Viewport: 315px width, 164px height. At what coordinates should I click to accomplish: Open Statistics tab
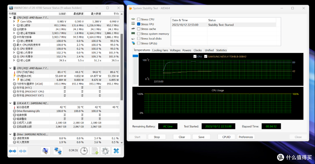(x=221, y=50)
